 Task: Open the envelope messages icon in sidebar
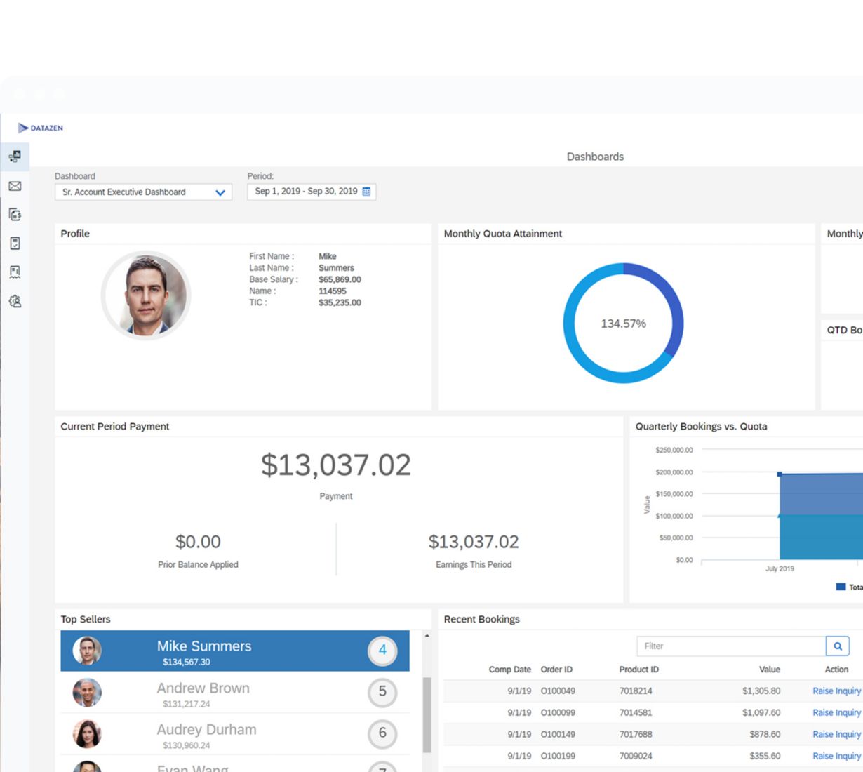pyautogui.click(x=15, y=186)
